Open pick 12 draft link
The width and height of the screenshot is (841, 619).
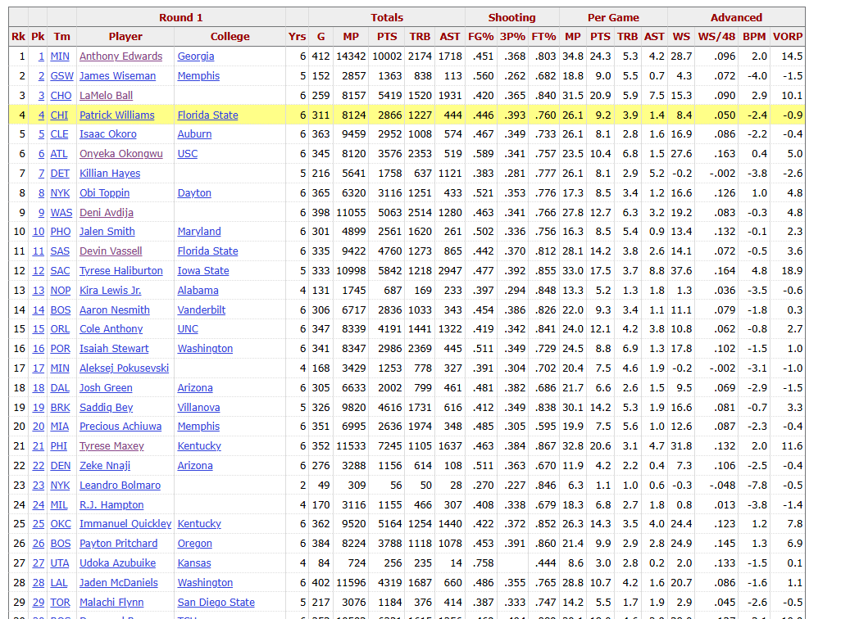38,271
